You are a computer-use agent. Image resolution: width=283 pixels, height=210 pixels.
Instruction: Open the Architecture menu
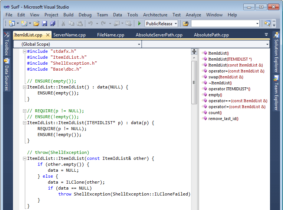coord(155,15)
